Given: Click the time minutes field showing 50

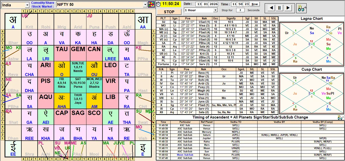Looking at the screenshot, I should coord(240,4).
